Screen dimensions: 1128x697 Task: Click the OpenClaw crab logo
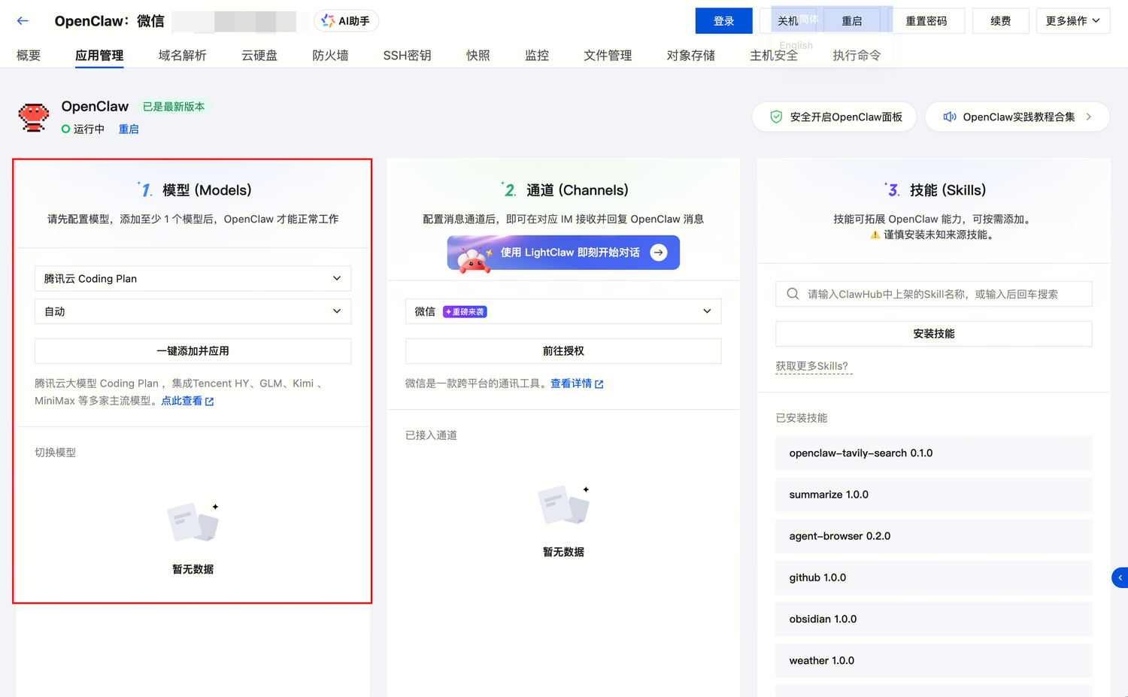coord(32,117)
